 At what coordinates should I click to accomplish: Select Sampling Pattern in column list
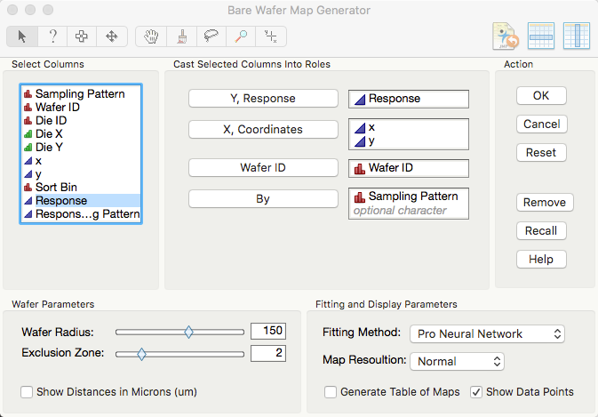(81, 94)
